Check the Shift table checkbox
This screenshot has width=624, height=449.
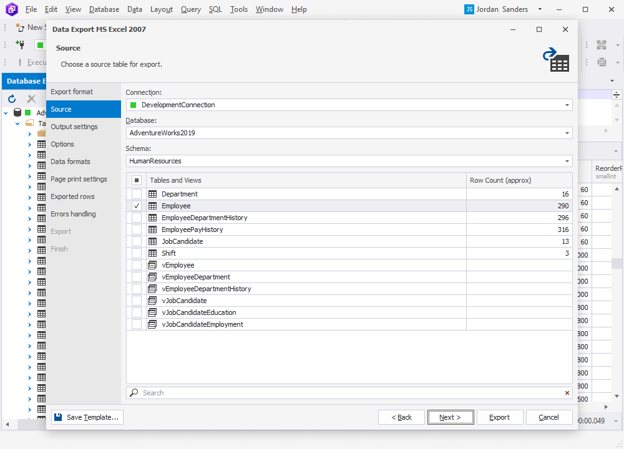click(137, 253)
